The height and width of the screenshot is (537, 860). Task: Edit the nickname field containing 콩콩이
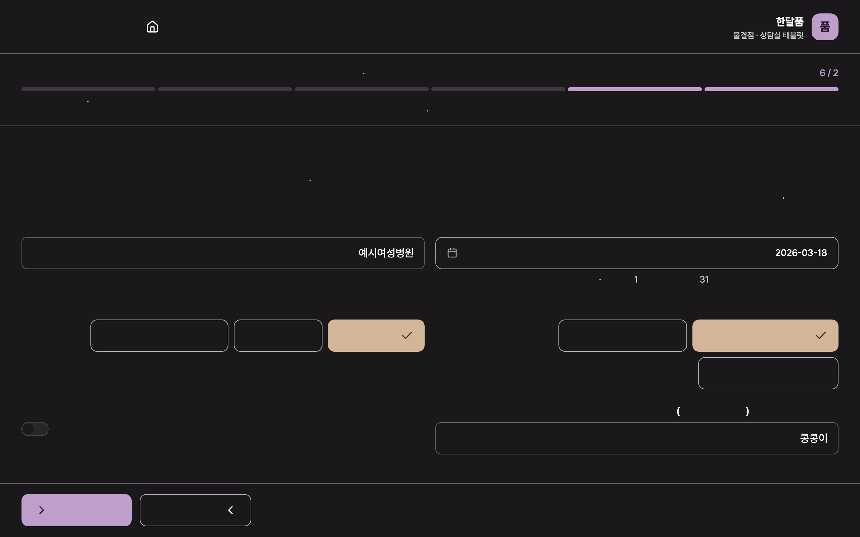(637, 438)
